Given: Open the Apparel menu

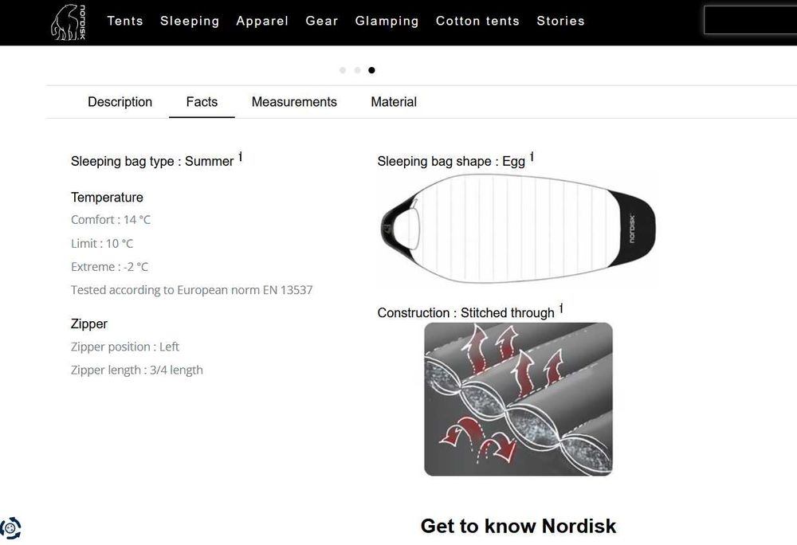Looking at the screenshot, I should coord(262,22).
